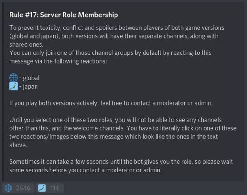Click the single word "above."
The image size is (247, 195).
(18, 145)
